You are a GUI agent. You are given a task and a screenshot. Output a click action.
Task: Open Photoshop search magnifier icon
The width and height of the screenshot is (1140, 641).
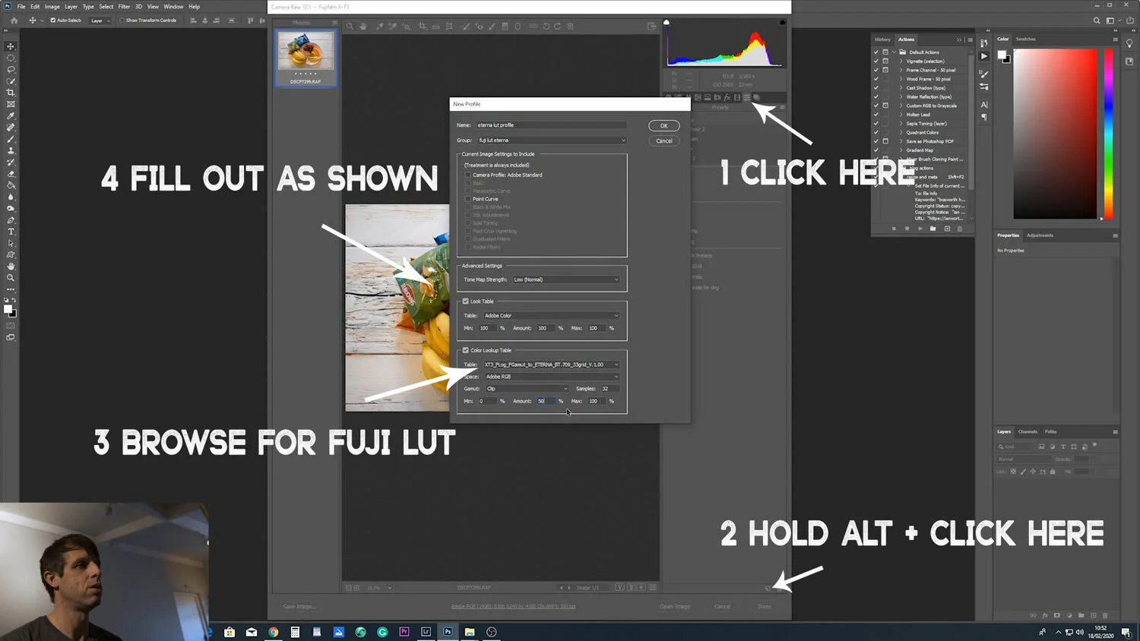tap(1096, 21)
